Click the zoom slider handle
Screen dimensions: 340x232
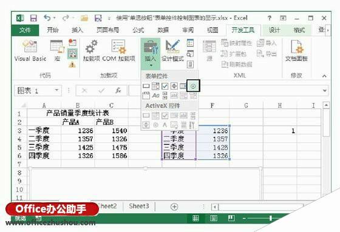[x=270, y=218]
